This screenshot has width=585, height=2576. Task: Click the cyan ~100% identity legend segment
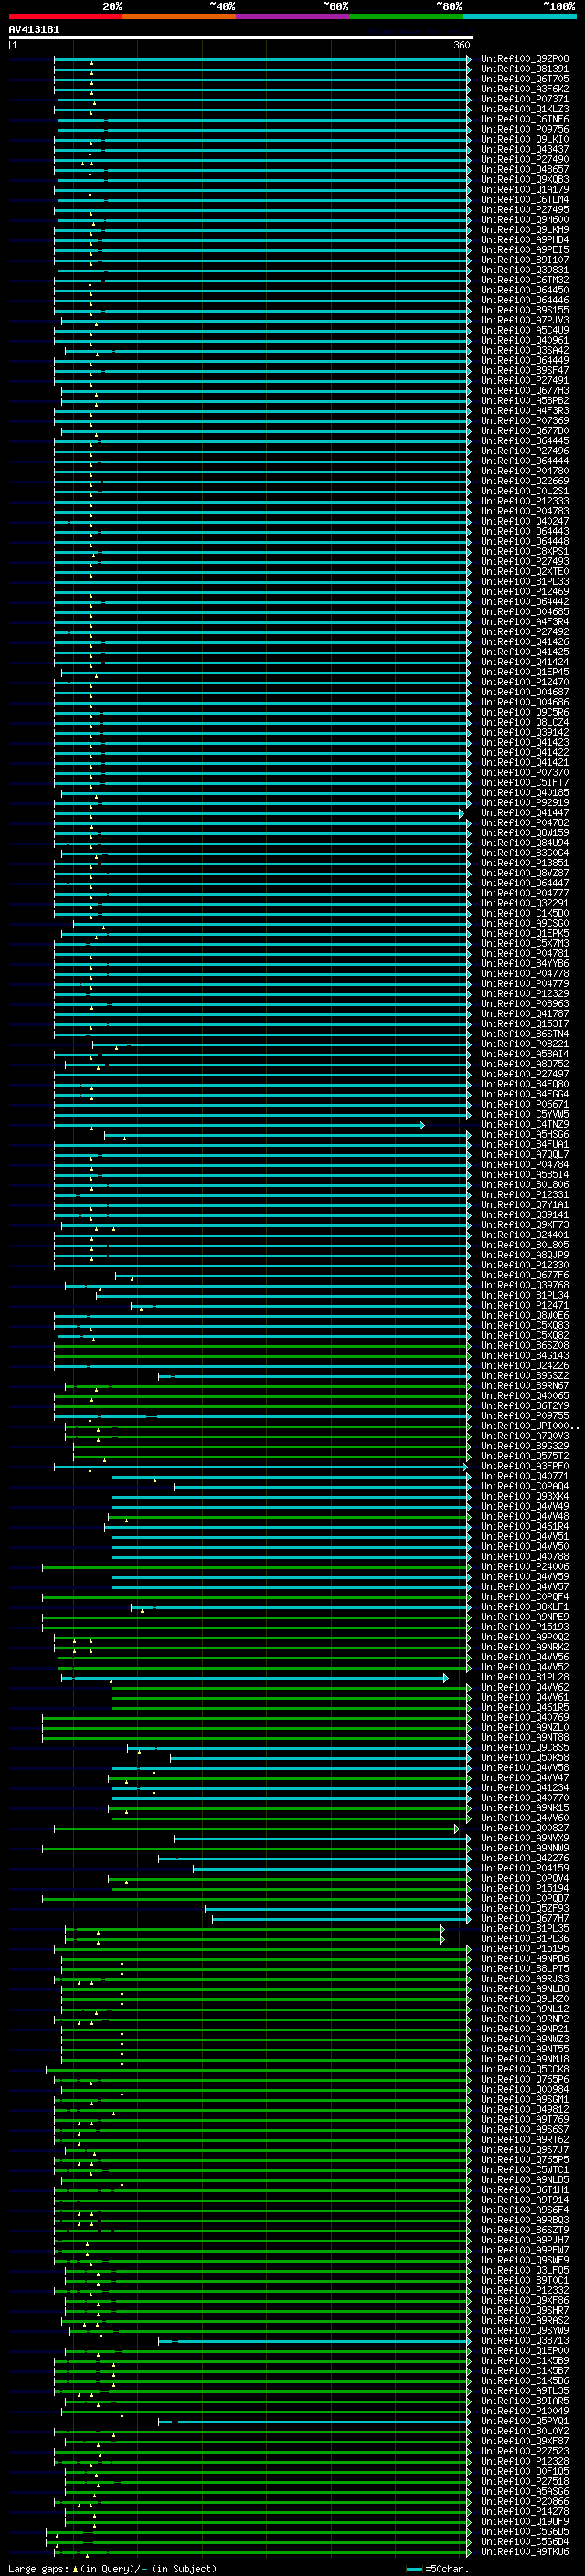519,17
